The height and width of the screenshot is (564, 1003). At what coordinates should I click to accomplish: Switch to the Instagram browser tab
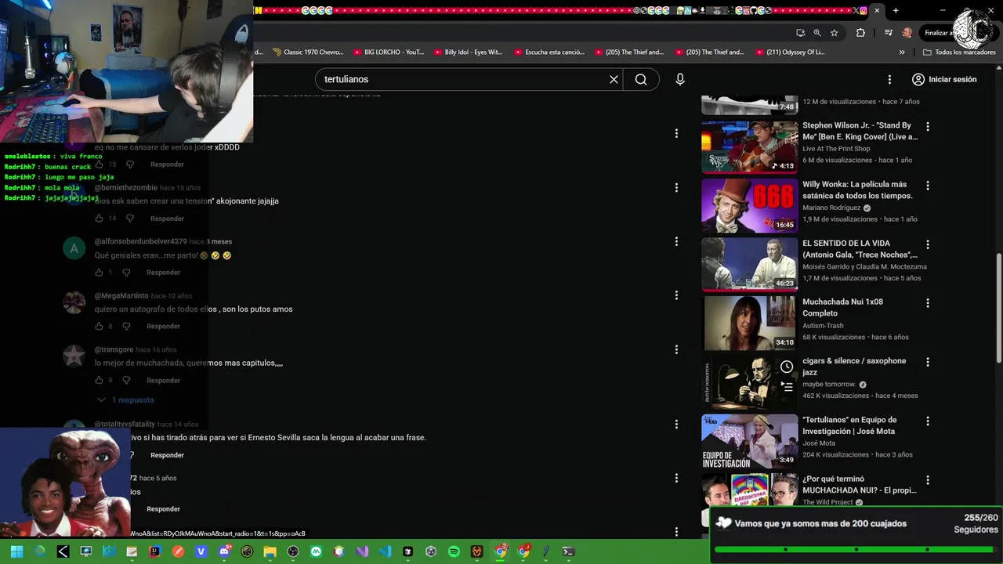point(864,11)
